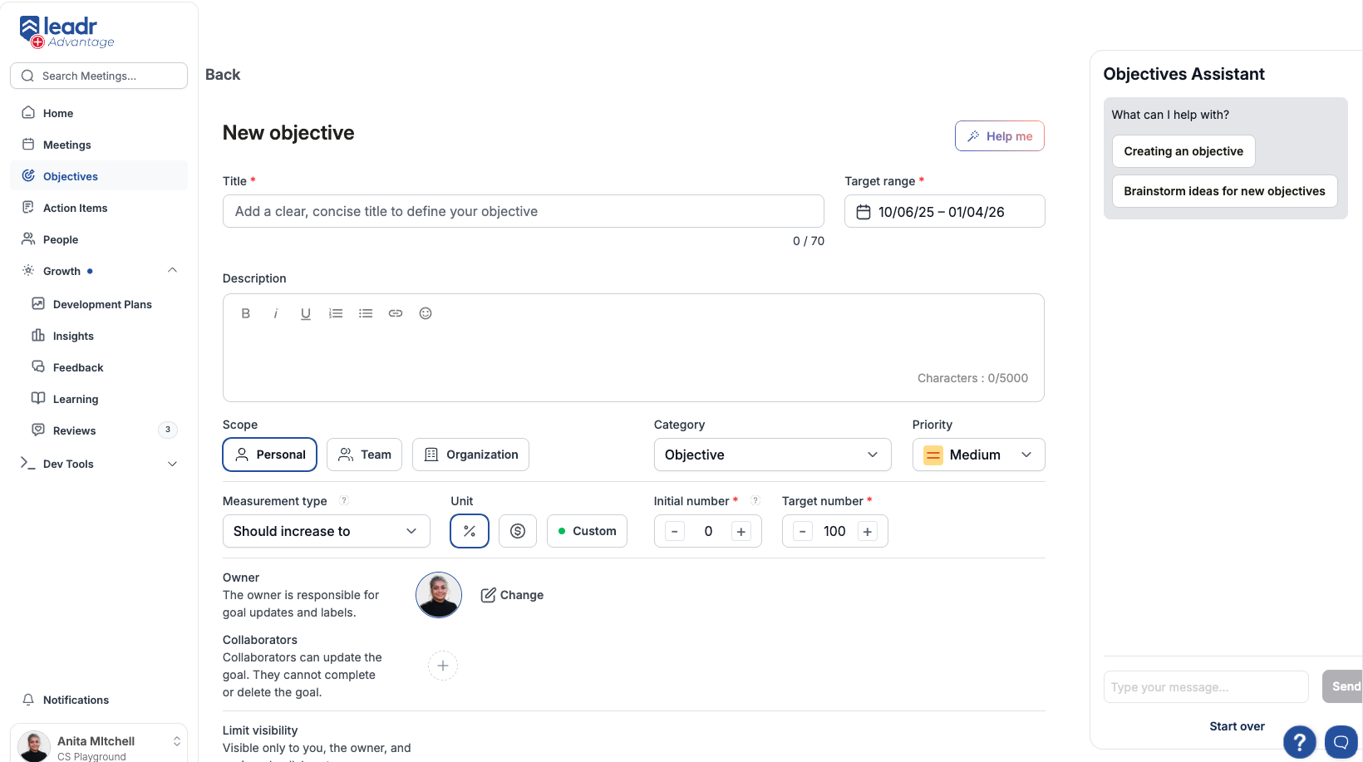This screenshot has width=1363, height=762.
Task: Open the chat bubble widget
Action: coord(1341,742)
